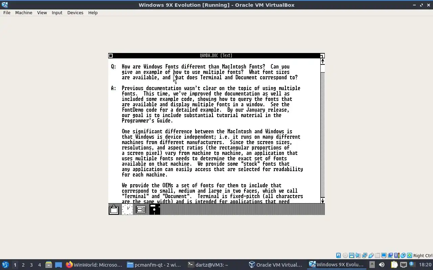The image size is (433, 270).
Task: Click the floppy disk indicator in the VirtualBox status bar
Action: [x=351, y=255]
